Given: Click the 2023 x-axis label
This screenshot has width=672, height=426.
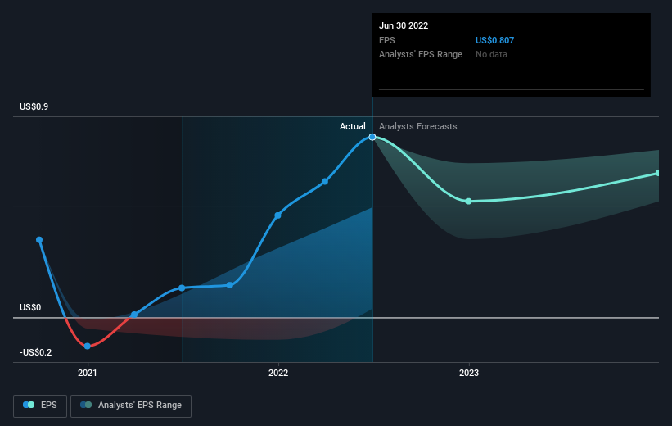Looking at the screenshot, I should point(469,373).
